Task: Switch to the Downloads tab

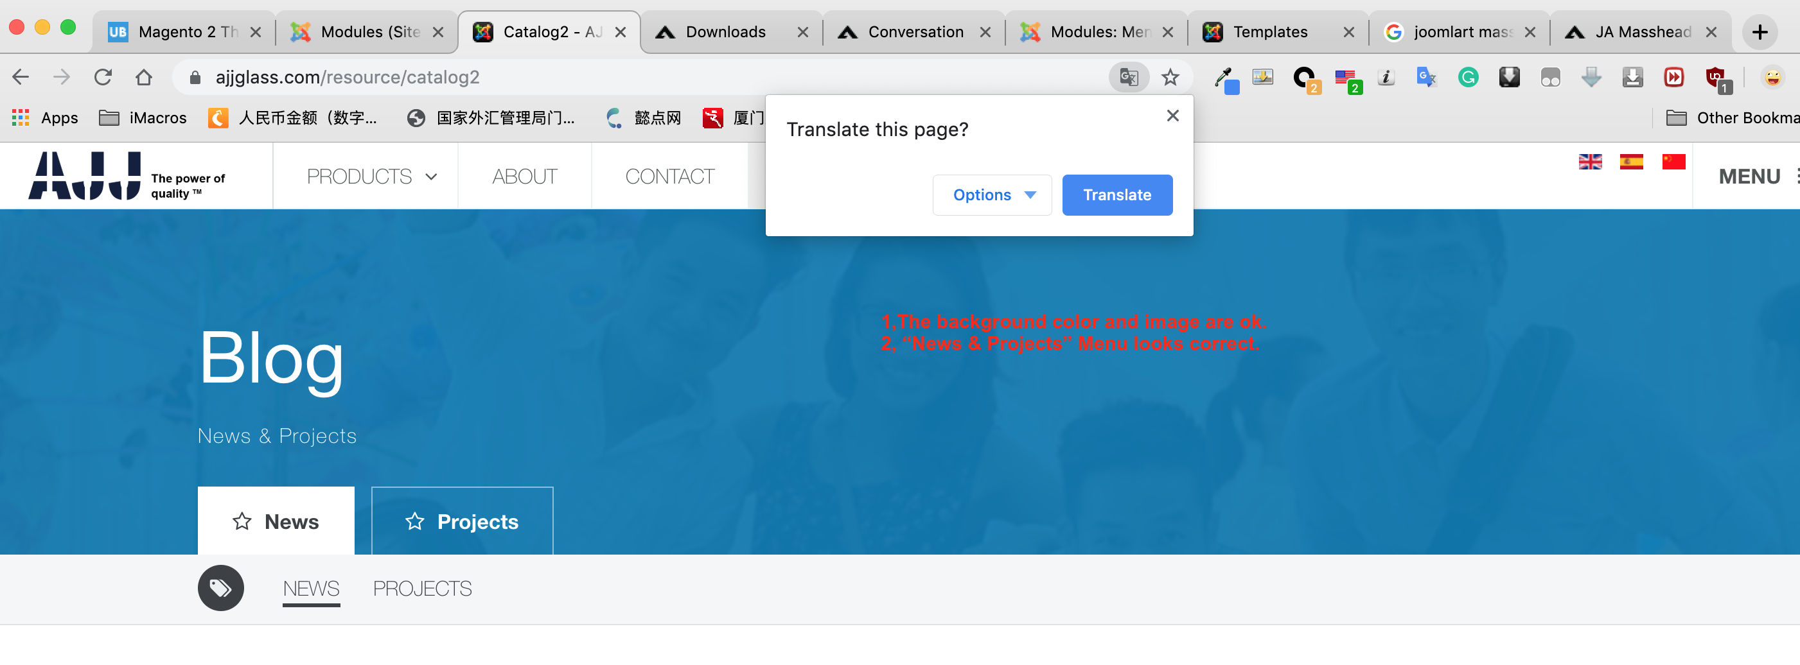Action: coord(732,32)
